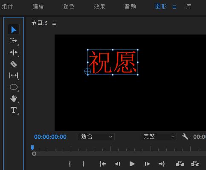206x170 pixels.
Task: Click the bottom-right handle of text box
Action: coord(138,75)
